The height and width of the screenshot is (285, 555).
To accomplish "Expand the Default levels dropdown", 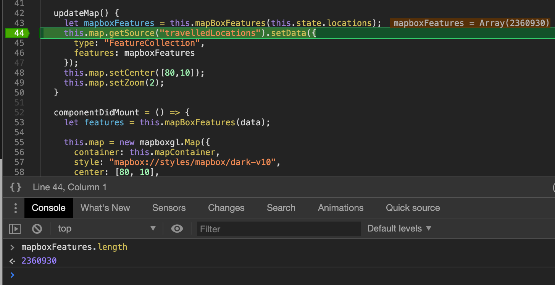I will pos(399,229).
